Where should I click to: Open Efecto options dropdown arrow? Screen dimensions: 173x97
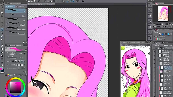click(171, 34)
